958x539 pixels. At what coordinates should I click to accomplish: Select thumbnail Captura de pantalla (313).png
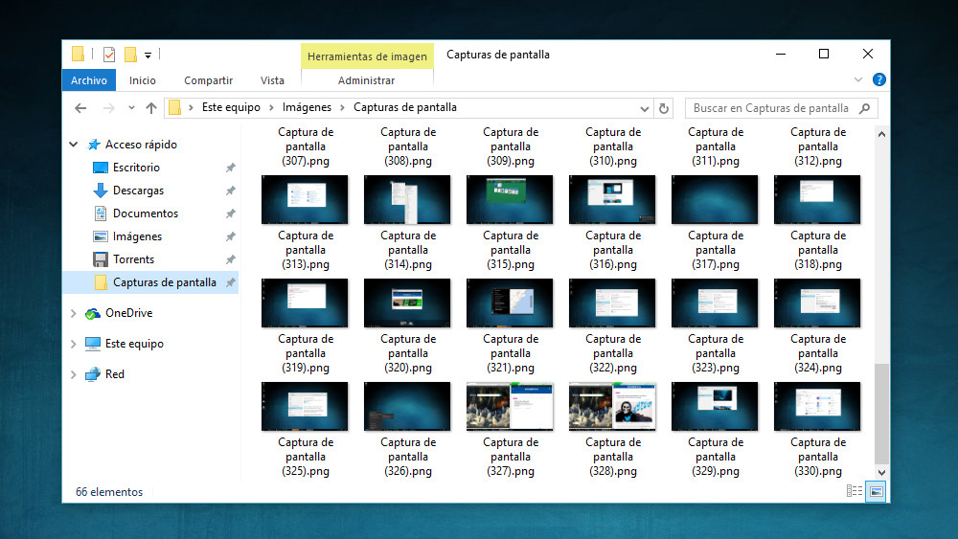pyautogui.click(x=305, y=199)
